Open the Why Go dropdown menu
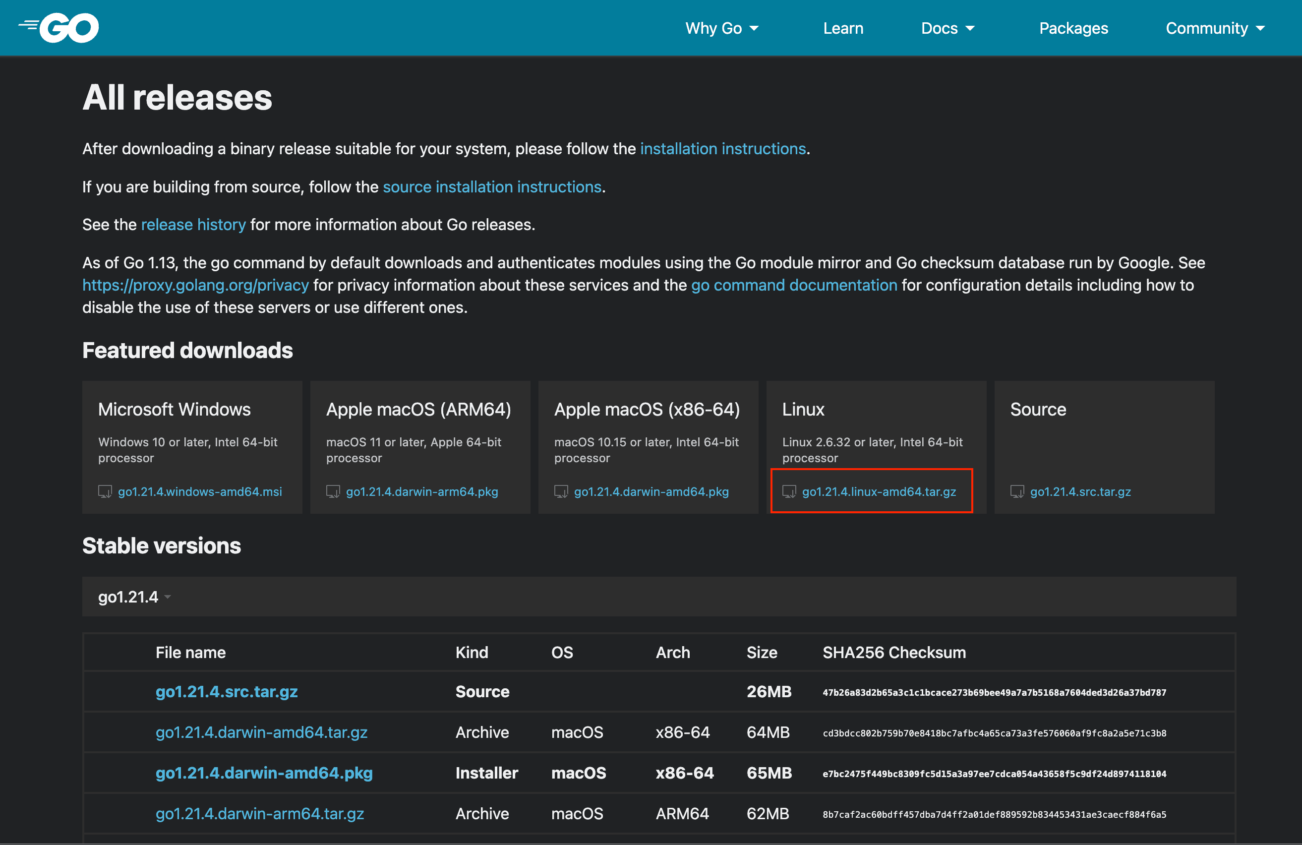The image size is (1302, 845). coord(721,28)
